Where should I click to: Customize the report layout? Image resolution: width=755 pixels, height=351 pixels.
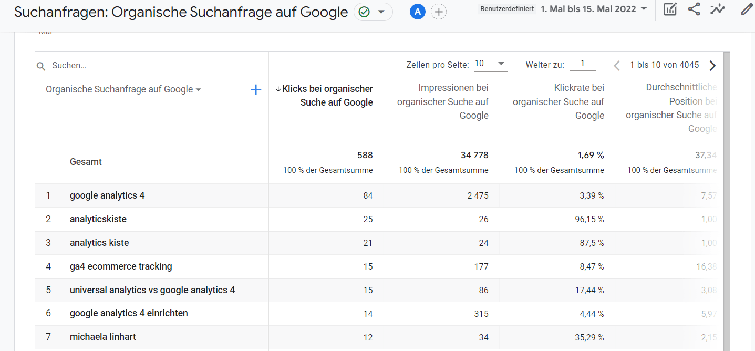670,9
